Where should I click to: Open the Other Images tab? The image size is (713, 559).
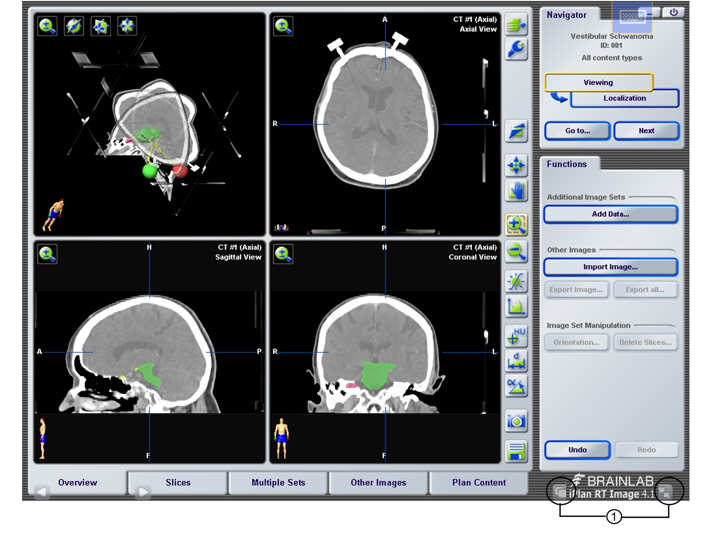(x=378, y=482)
